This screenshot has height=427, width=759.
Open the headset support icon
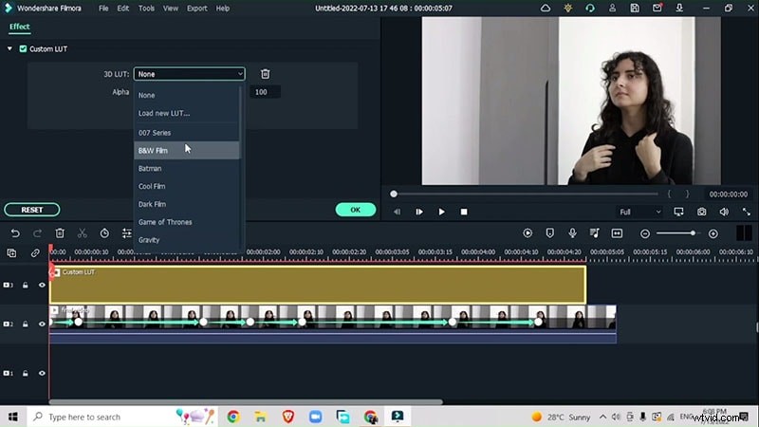tap(590, 9)
